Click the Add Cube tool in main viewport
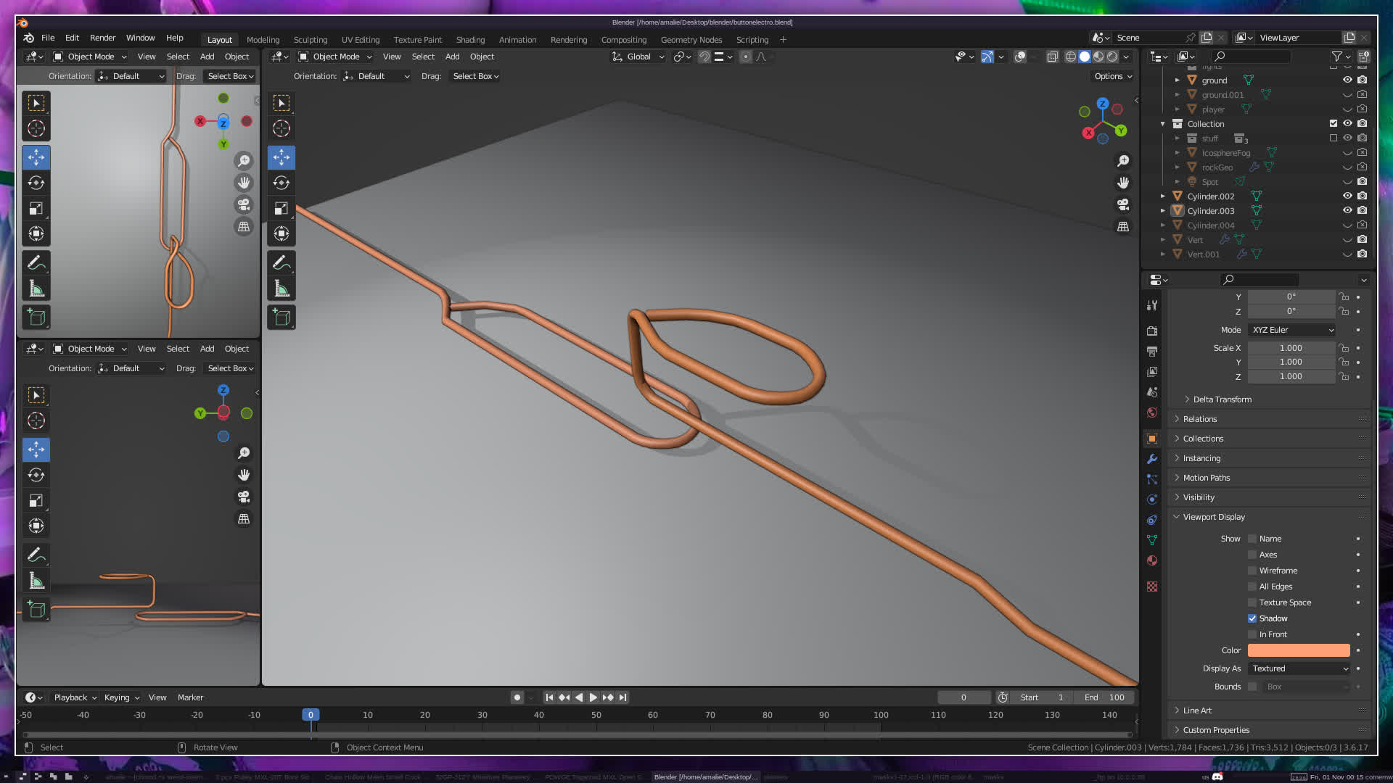Viewport: 1393px width, 783px height. (282, 318)
